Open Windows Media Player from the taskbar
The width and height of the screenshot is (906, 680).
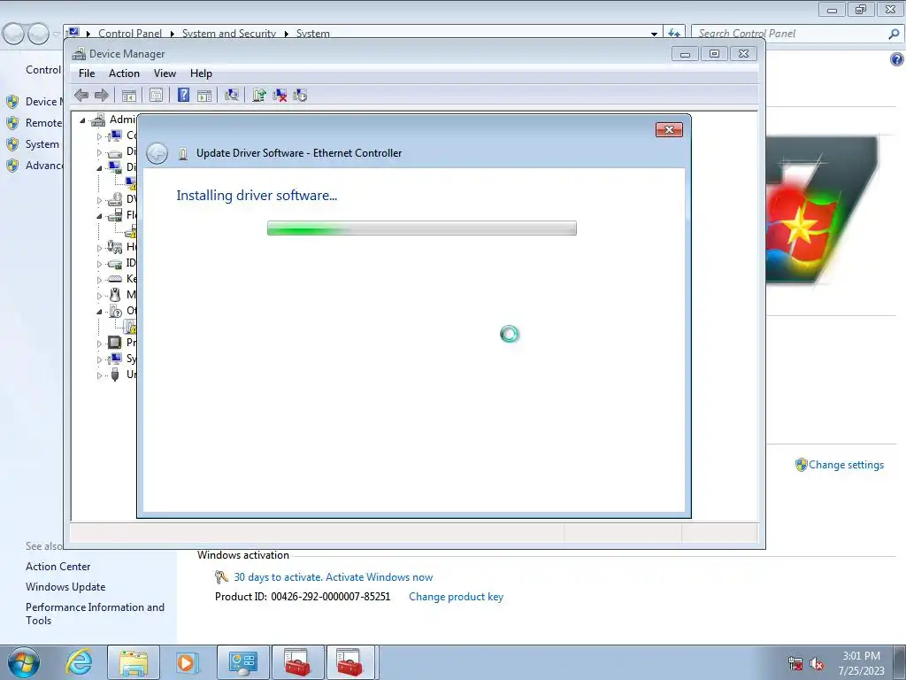click(188, 662)
